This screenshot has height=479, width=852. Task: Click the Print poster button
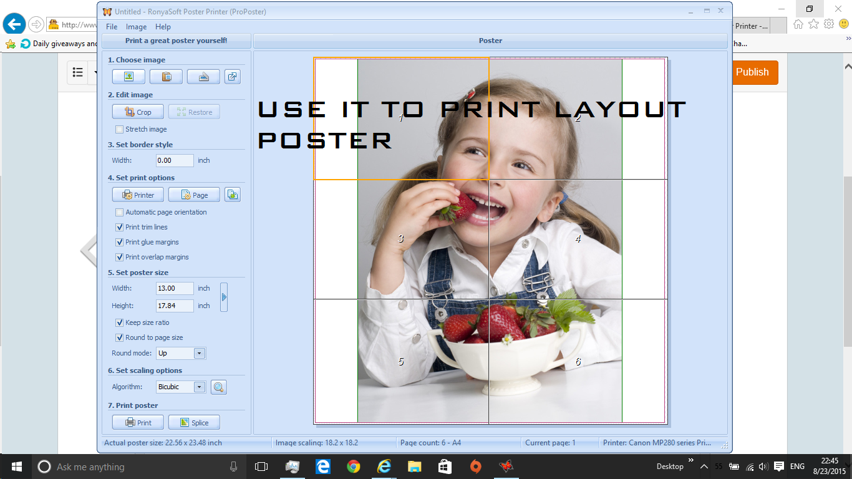coord(138,422)
